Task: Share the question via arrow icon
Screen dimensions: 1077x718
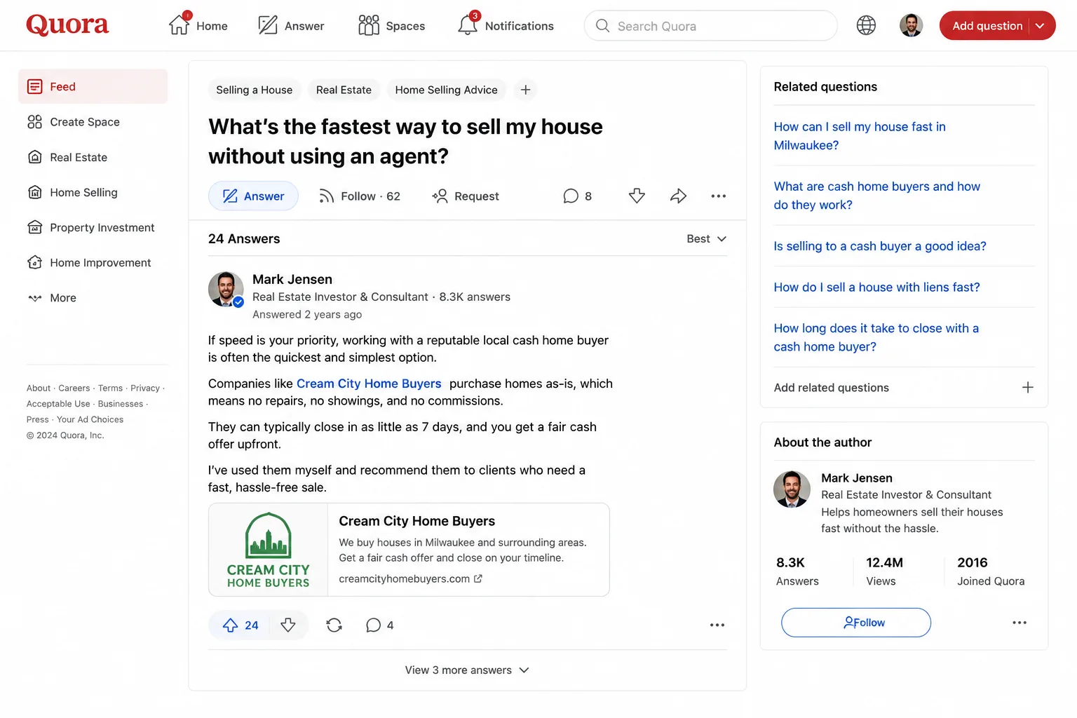Action: pos(678,196)
